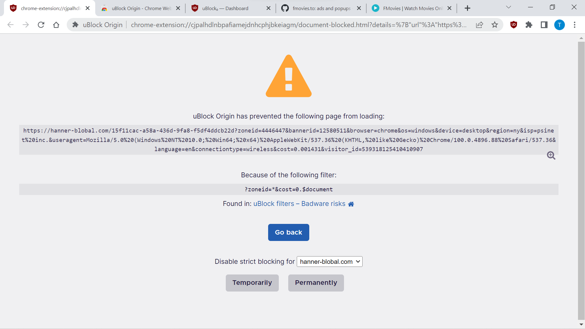Open the Chrome extensions puzzle menu
The width and height of the screenshot is (585, 329).
529,25
